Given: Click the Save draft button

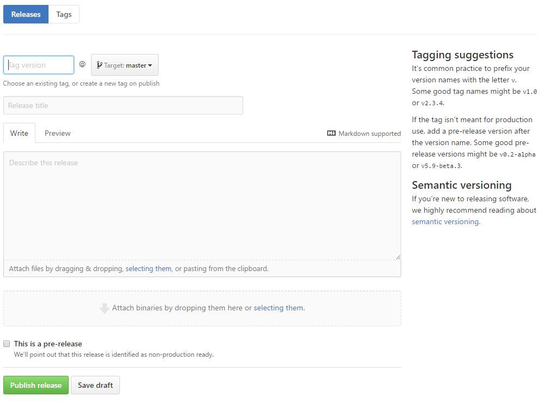Looking at the screenshot, I should [95, 385].
